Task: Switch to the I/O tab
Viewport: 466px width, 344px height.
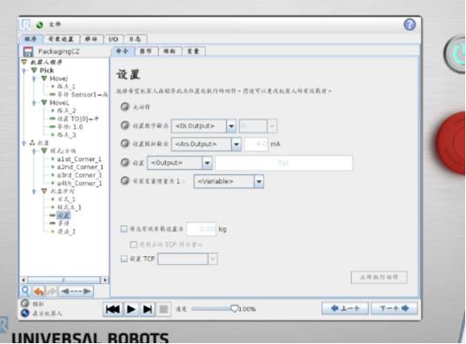Action: (x=113, y=39)
